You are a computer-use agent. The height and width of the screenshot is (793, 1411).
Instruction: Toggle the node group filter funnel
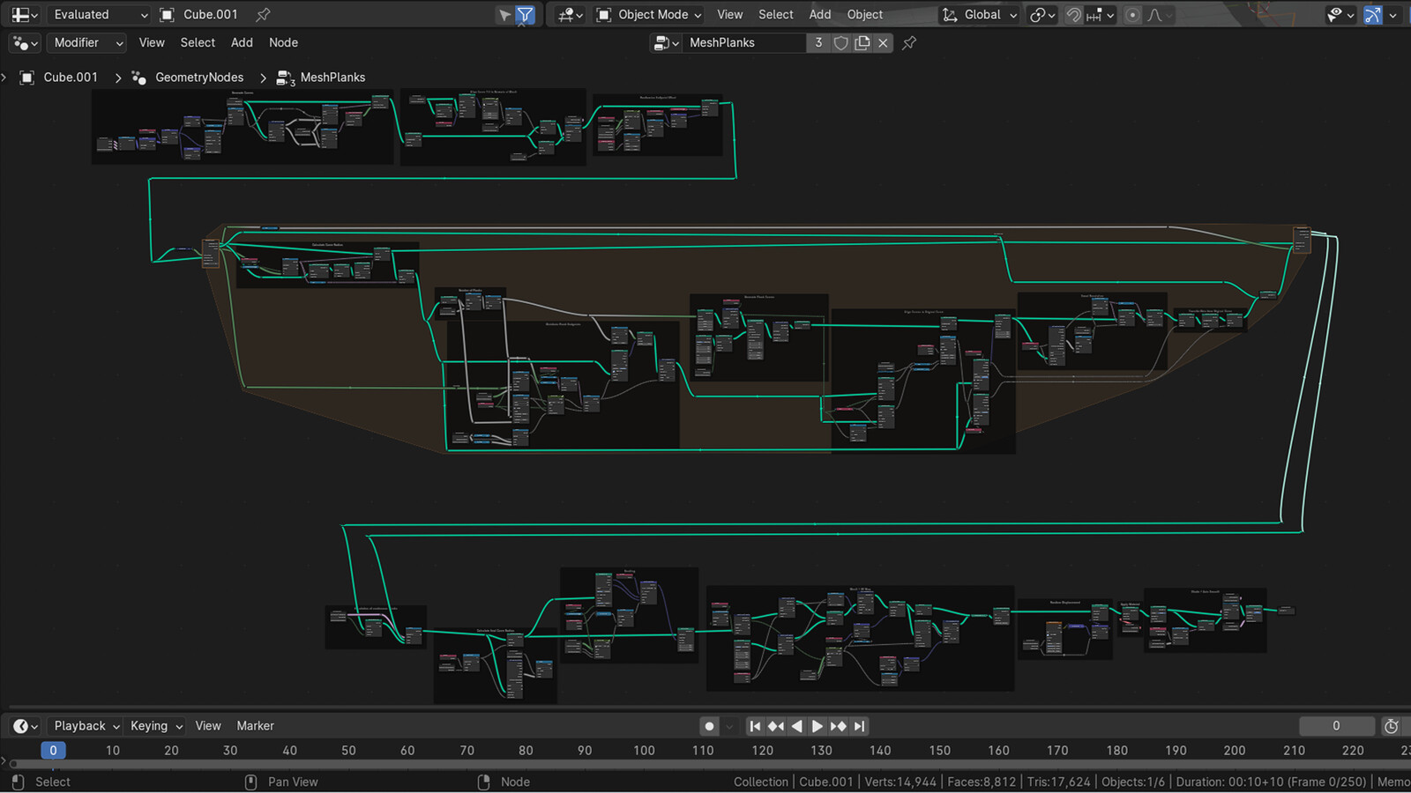(x=525, y=15)
